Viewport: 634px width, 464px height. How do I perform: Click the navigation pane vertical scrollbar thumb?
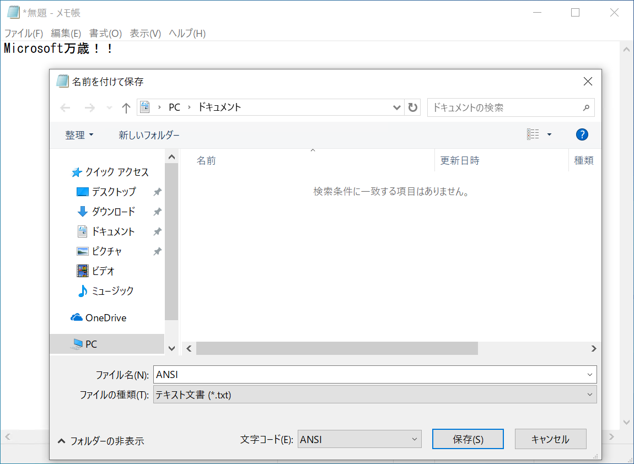[171, 242]
